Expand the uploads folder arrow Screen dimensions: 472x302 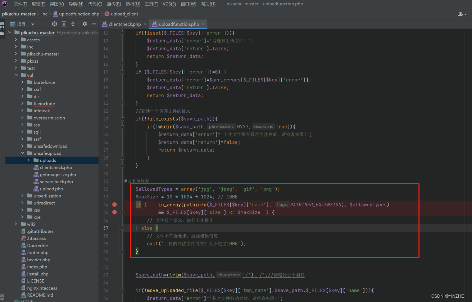[29, 160]
